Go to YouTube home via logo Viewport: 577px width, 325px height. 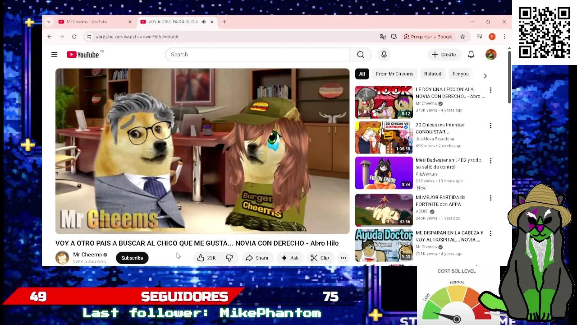[x=83, y=55]
